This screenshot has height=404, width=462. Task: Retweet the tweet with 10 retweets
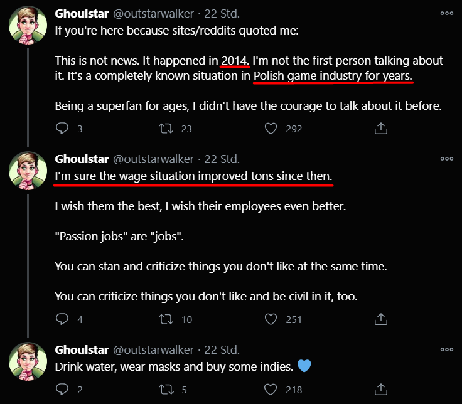tap(166, 319)
